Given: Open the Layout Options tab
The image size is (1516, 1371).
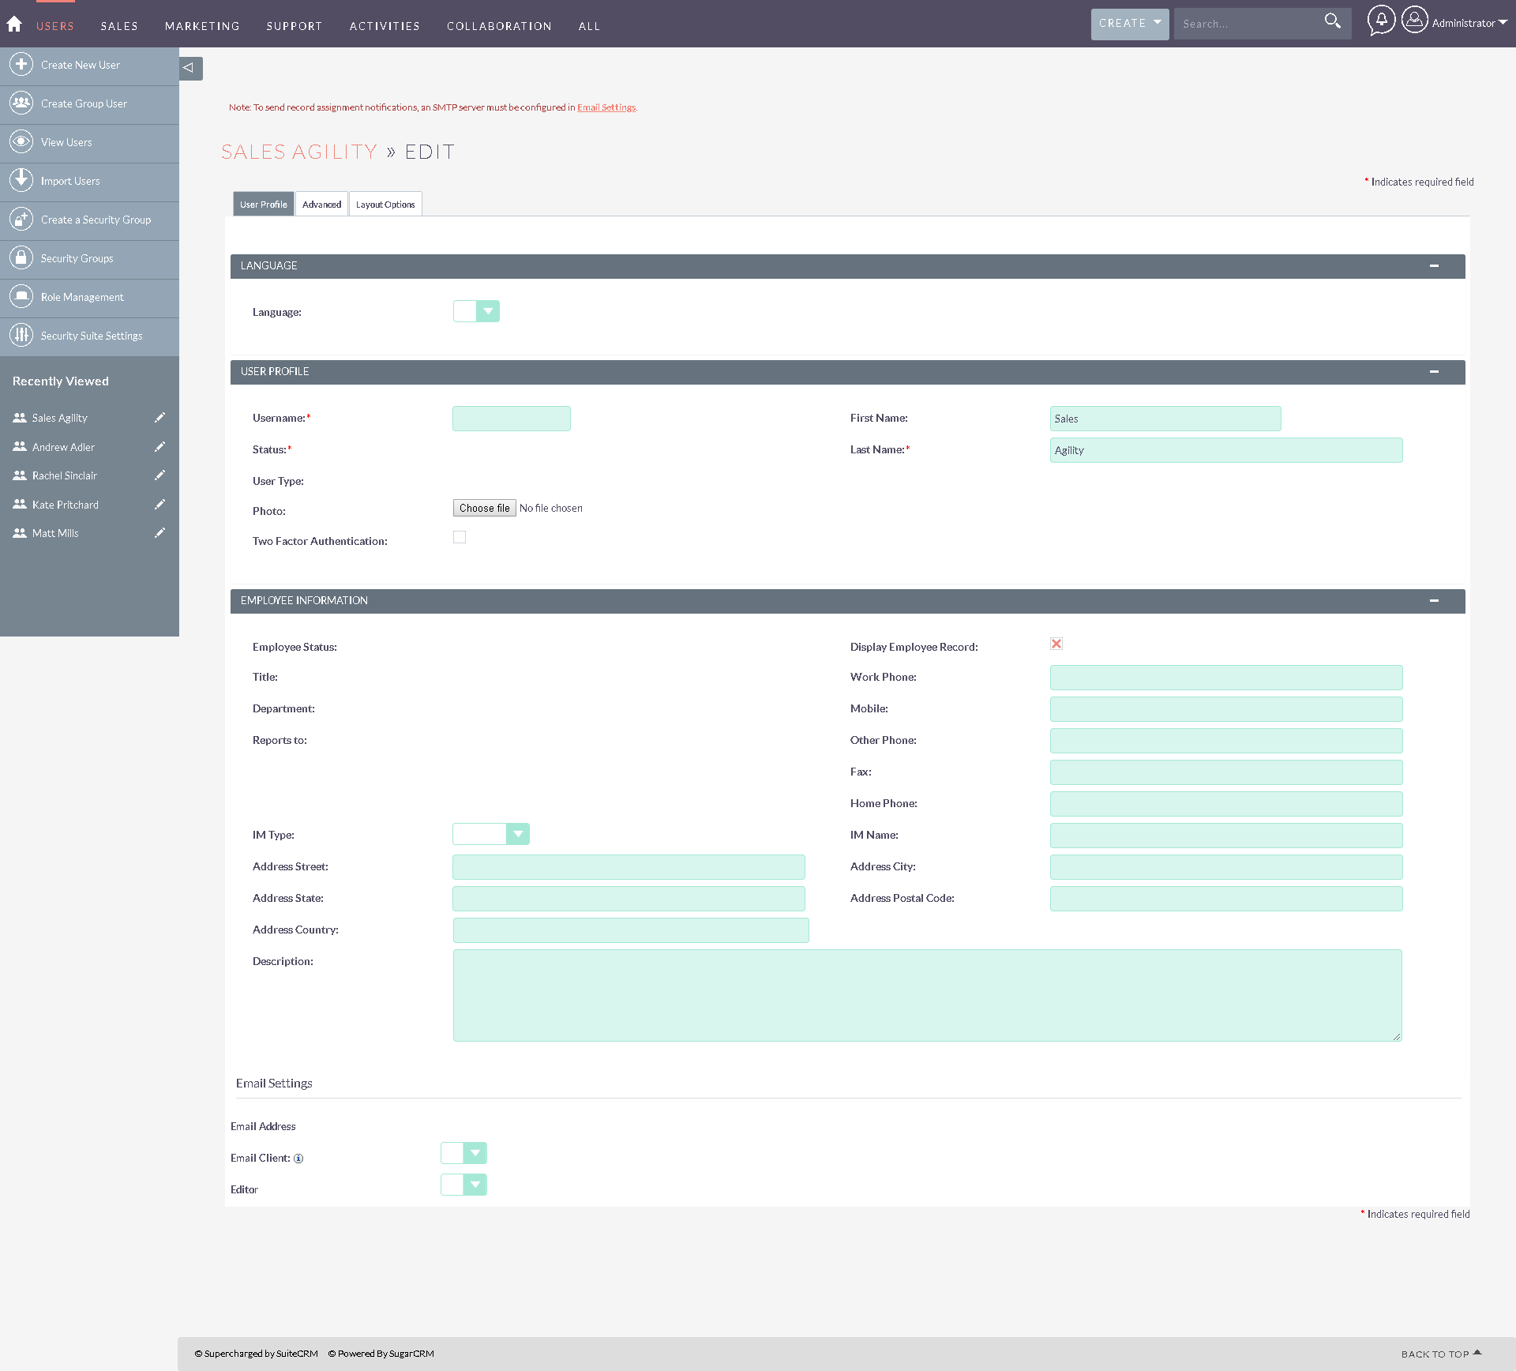Looking at the screenshot, I should [385, 204].
